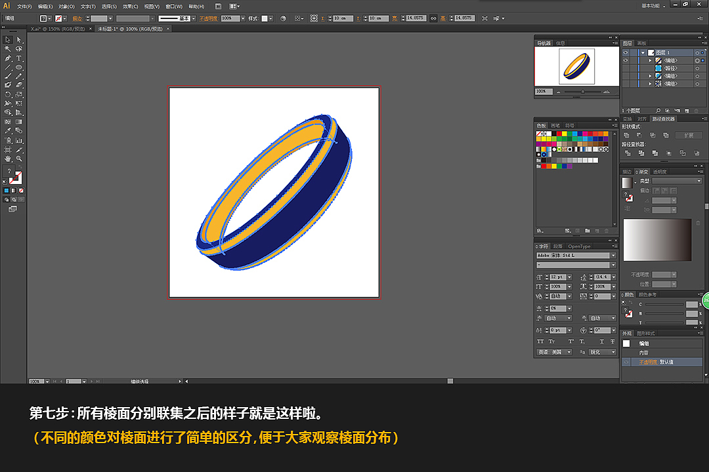Viewport: 709px width, 472px height.
Task: Hide the 图层 1 layer visibility eye
Action: tap(624, 52)
